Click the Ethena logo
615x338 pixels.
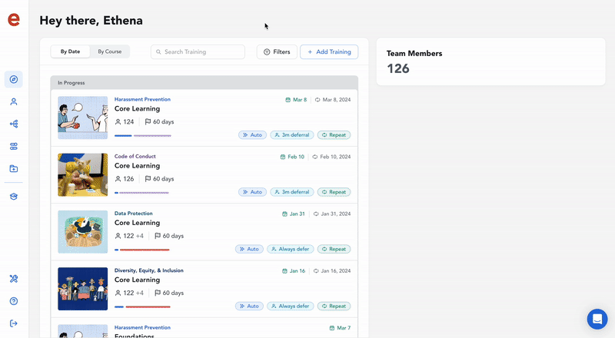point(14,20)
